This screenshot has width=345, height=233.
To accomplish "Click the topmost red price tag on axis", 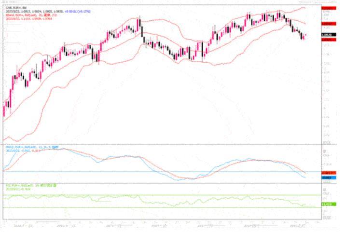I will click(x=328, y=8).
